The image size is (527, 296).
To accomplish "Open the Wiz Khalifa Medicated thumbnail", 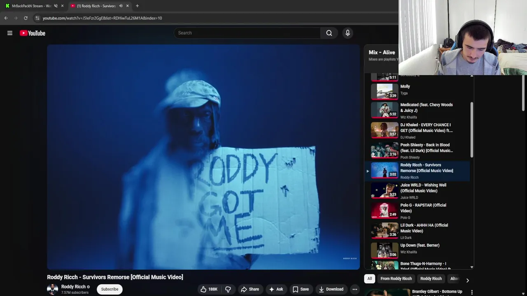I will pyautogui.click(x=384, y=110).
